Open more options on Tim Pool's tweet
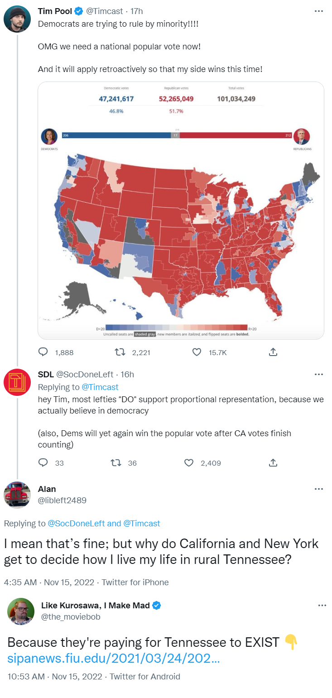The height and width of the screenshot is (698, 332). [x=318, y=11]
